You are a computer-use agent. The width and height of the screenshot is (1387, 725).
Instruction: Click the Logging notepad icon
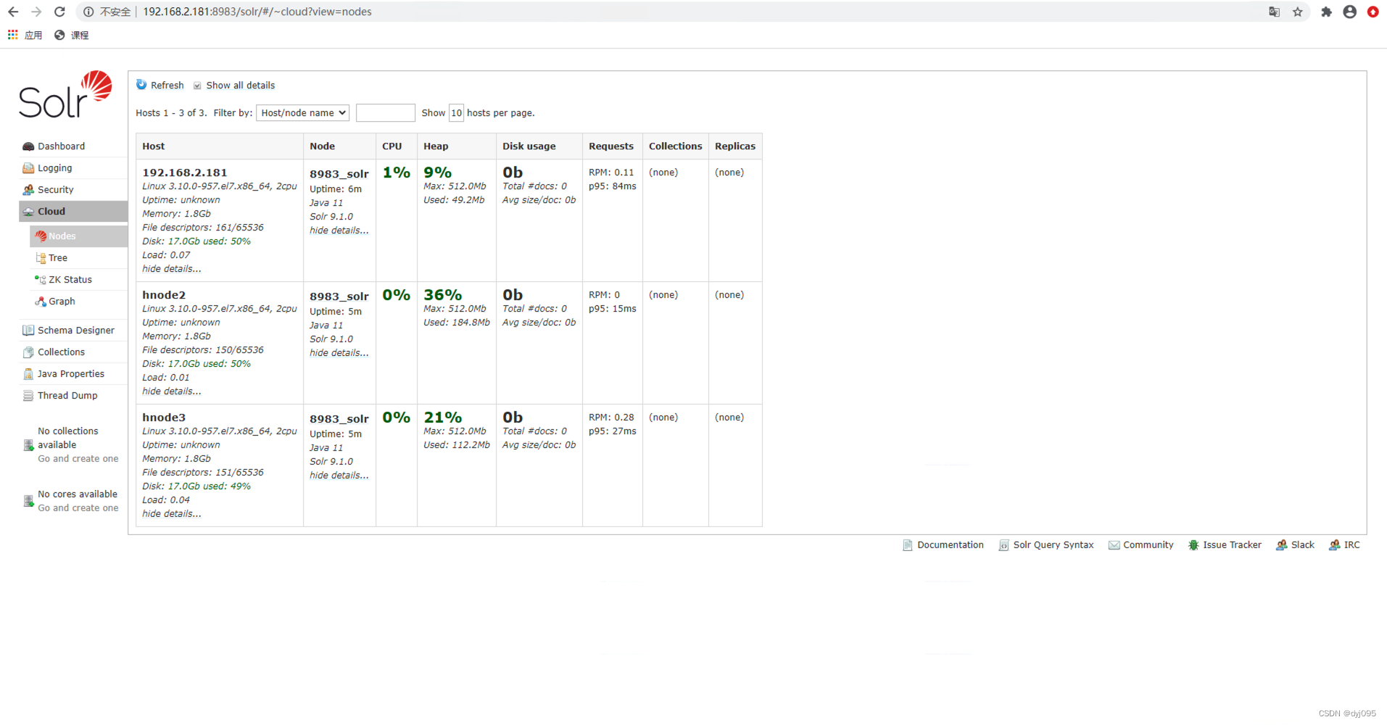[28, 168]
